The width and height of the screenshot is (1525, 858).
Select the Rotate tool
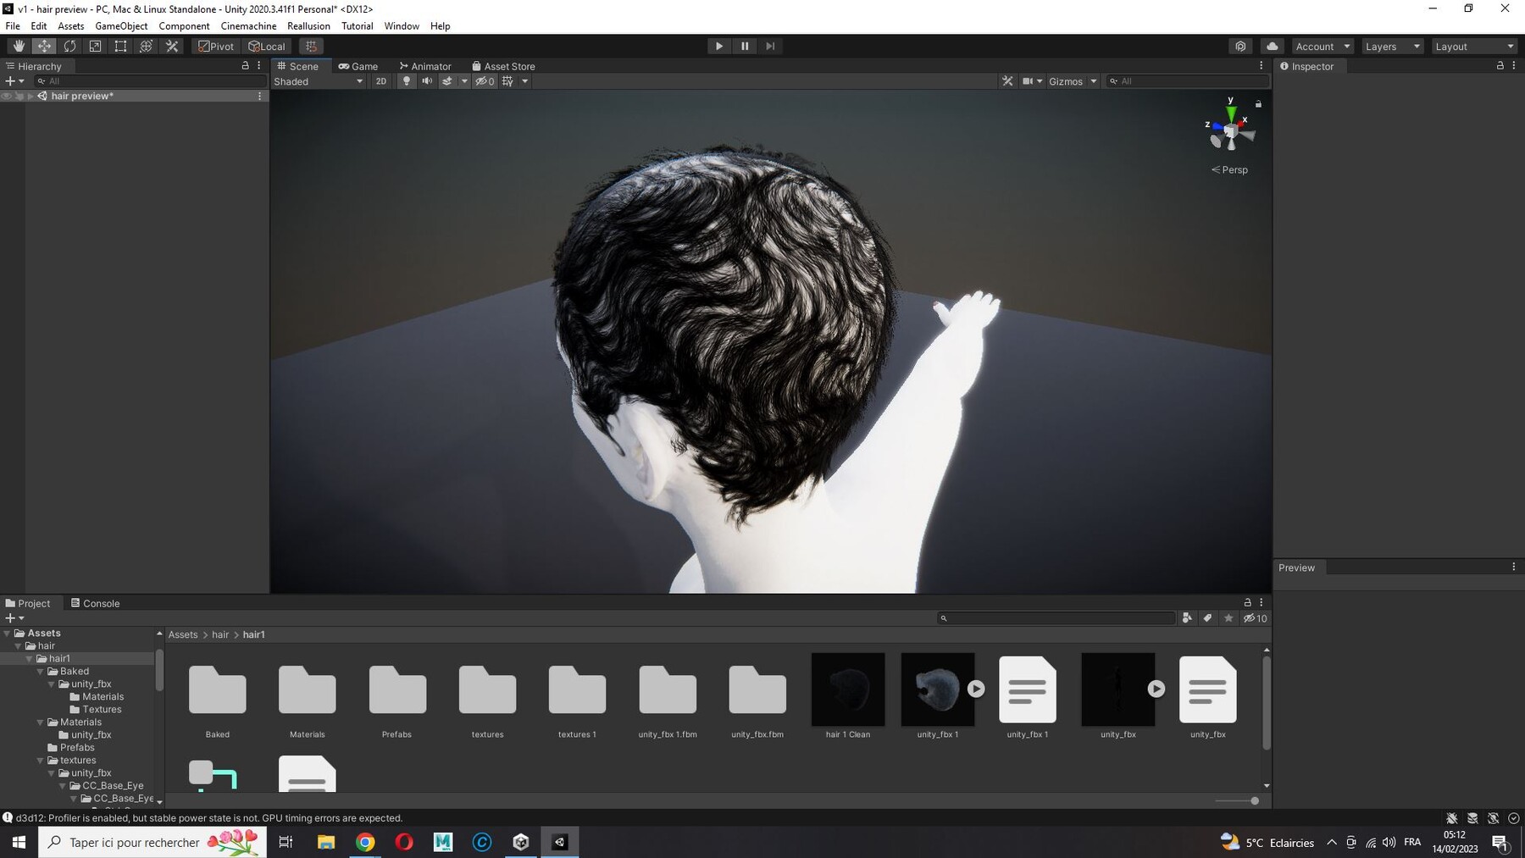tap(69, 47)
